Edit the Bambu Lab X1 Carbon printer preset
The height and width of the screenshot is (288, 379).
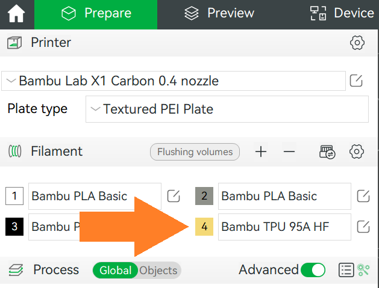356,81
